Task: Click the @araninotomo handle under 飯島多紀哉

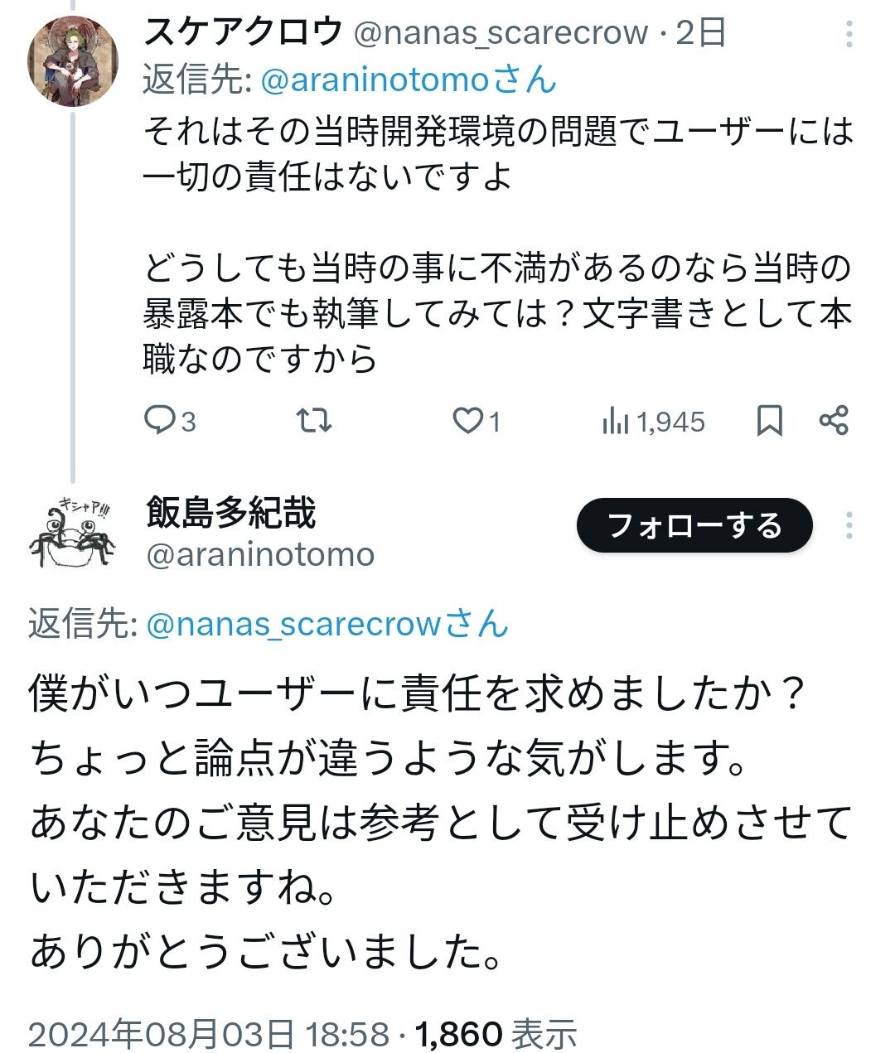Action: tap(260, 554)
